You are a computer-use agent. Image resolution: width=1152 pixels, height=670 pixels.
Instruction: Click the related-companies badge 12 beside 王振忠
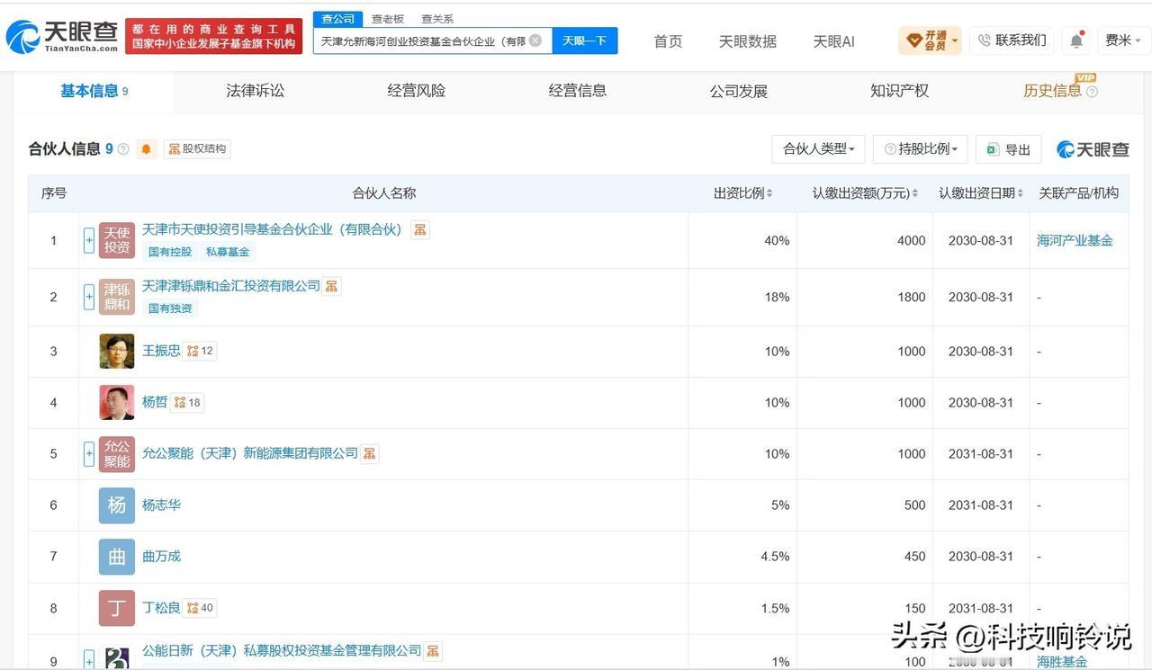click(200, 351)
